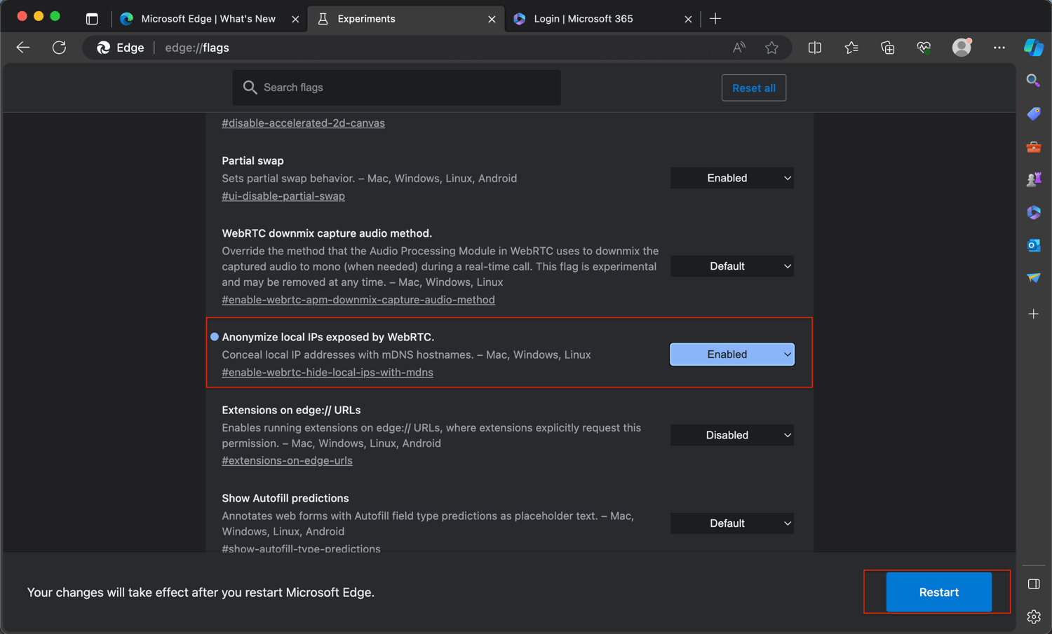This screenshot has width=1052, height=634.
Task: Focus the Search flags field
Action: (396, 88)
